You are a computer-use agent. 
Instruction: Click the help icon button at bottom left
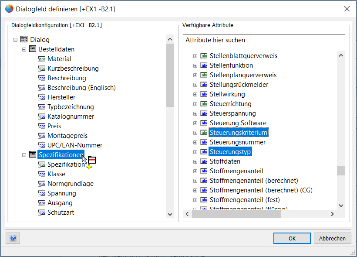13,238
